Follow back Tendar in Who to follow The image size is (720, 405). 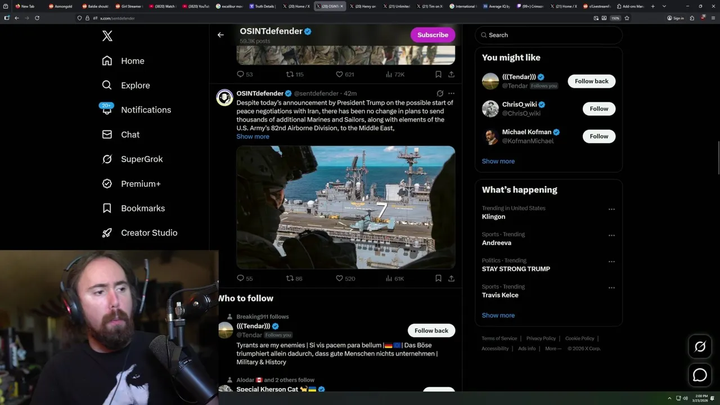click(x=431, y=331)
